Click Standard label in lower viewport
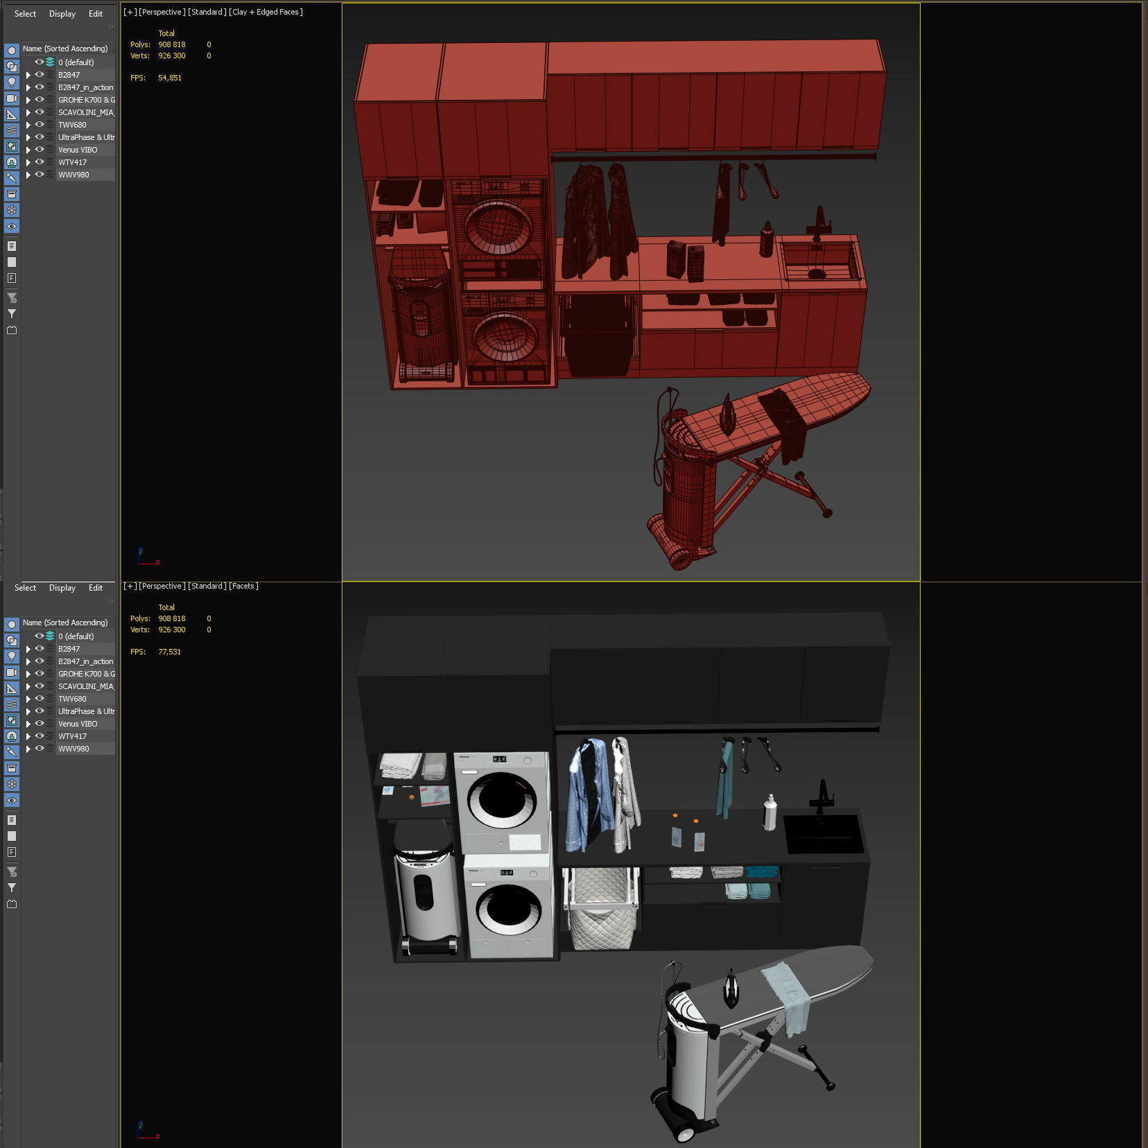This screenshot has height=1148, width=1148. point(207,586)
